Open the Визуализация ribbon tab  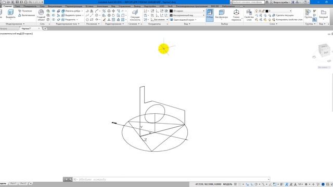[x=55, y=6]
